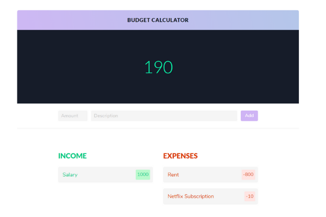
Task: Select the Rent expense entry
Action: coord(210,175)
